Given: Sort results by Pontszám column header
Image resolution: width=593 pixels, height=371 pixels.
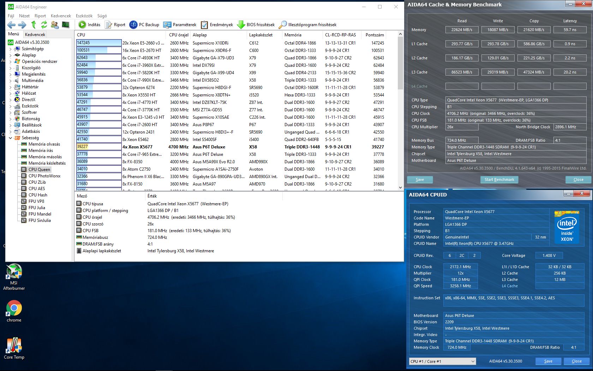Looking at the screenshot, I should click(375, 35).
